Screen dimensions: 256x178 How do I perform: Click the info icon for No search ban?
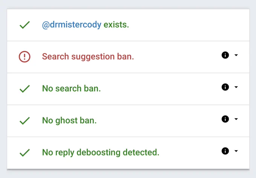click(x=225, y=87)
